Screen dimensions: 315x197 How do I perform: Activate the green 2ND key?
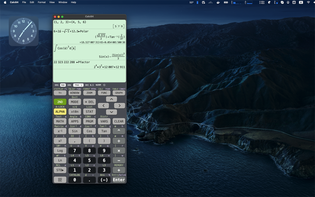point(60,102)
